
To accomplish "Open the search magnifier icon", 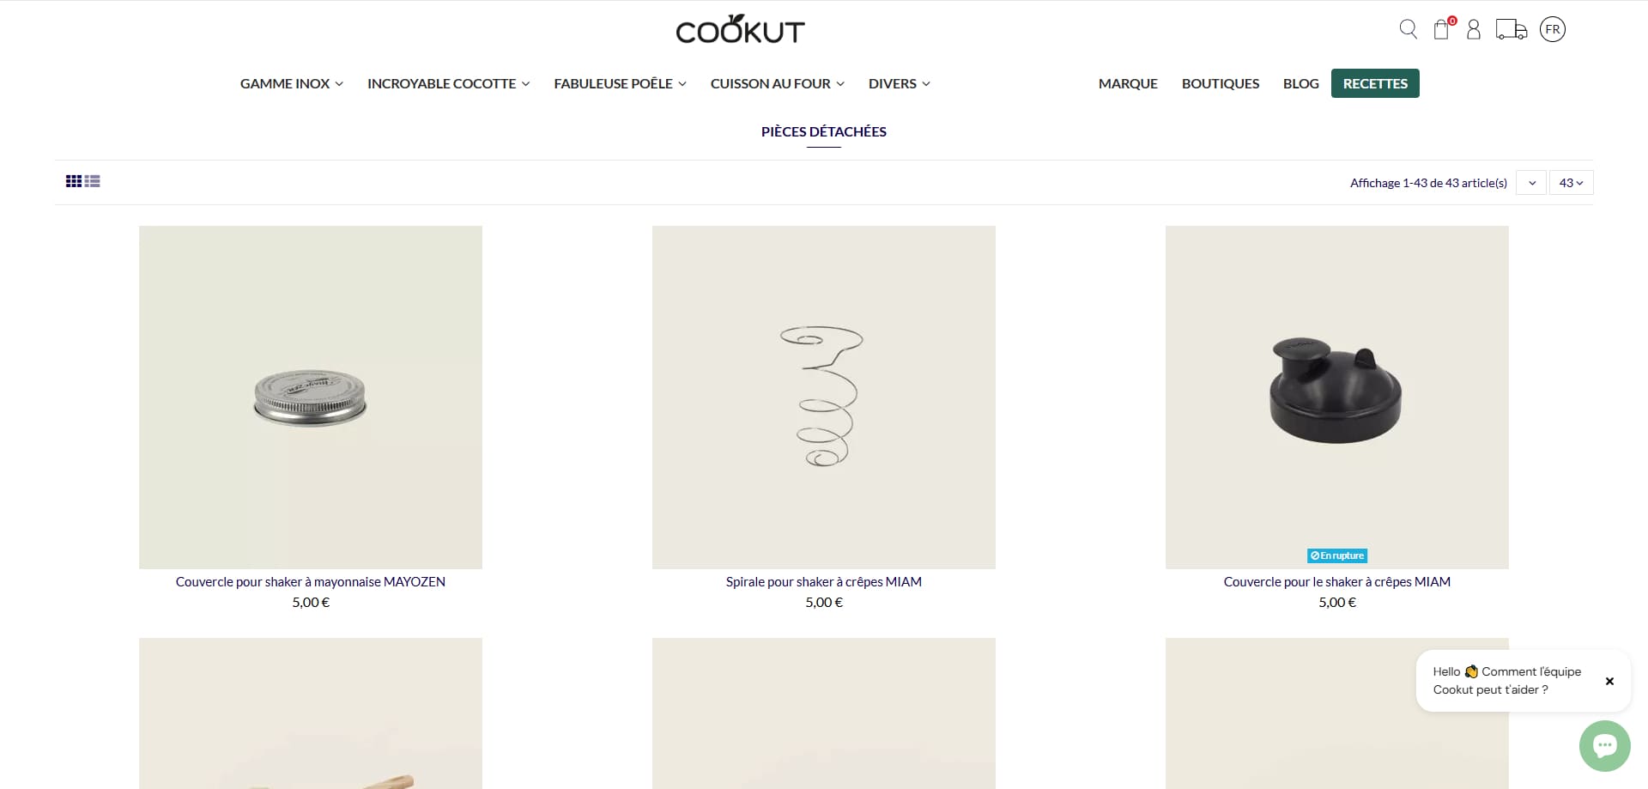I will coord(1408,29).
